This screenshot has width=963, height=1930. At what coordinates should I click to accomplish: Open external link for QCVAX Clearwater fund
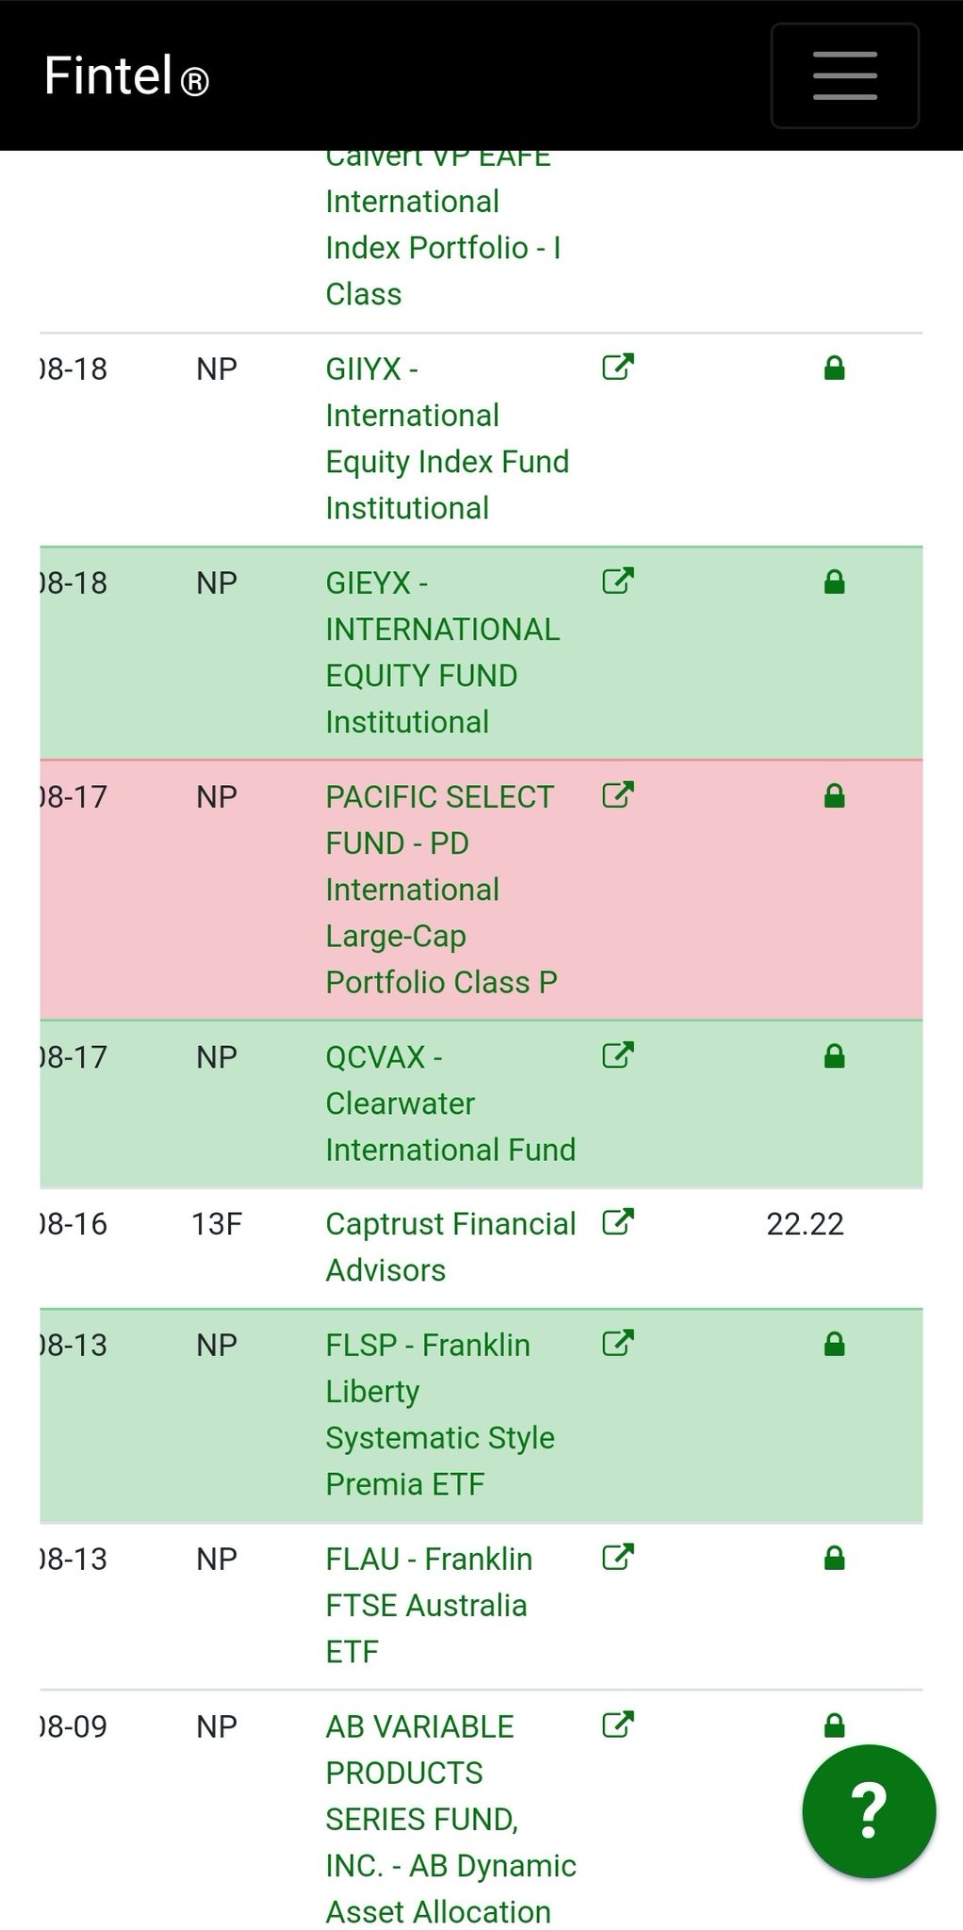click(x=617, y=1055)
